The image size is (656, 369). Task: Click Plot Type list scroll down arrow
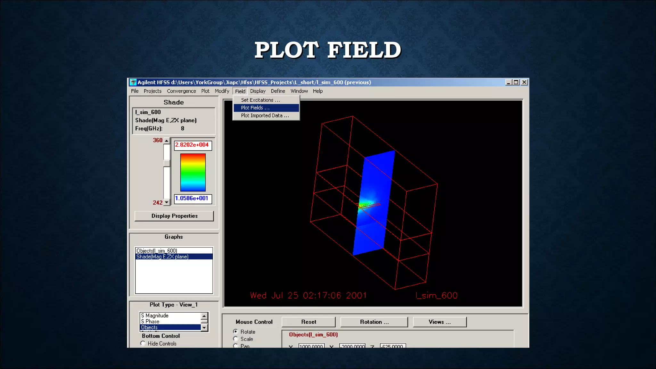[204, 328]
